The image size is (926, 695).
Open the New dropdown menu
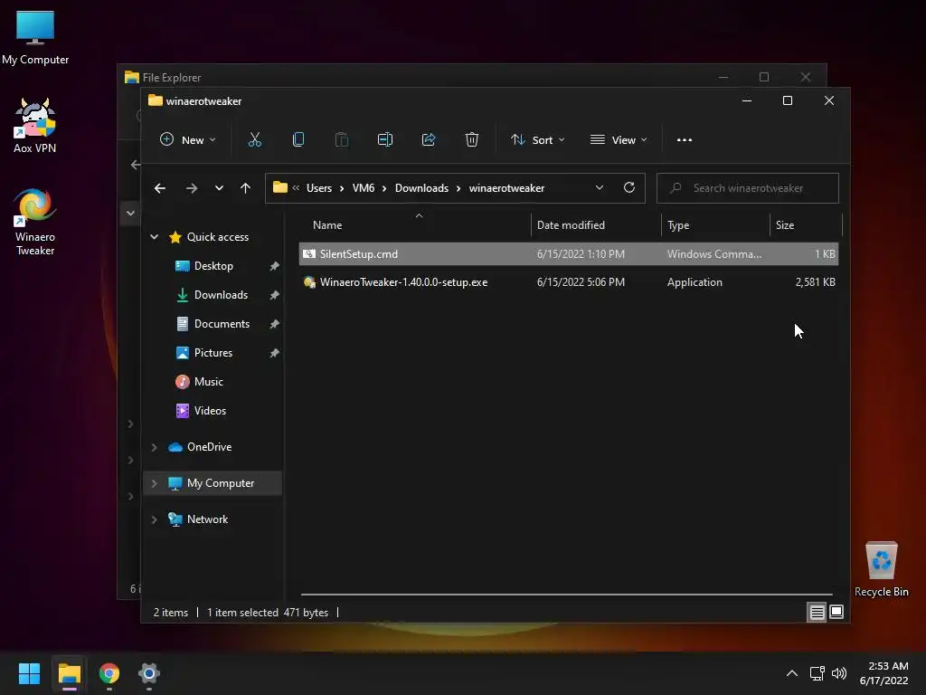[x=188, y=140]
